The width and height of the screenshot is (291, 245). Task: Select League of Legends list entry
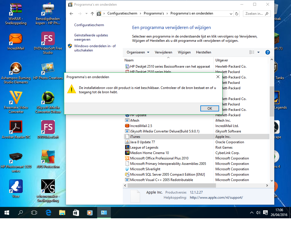pos(196,148)
